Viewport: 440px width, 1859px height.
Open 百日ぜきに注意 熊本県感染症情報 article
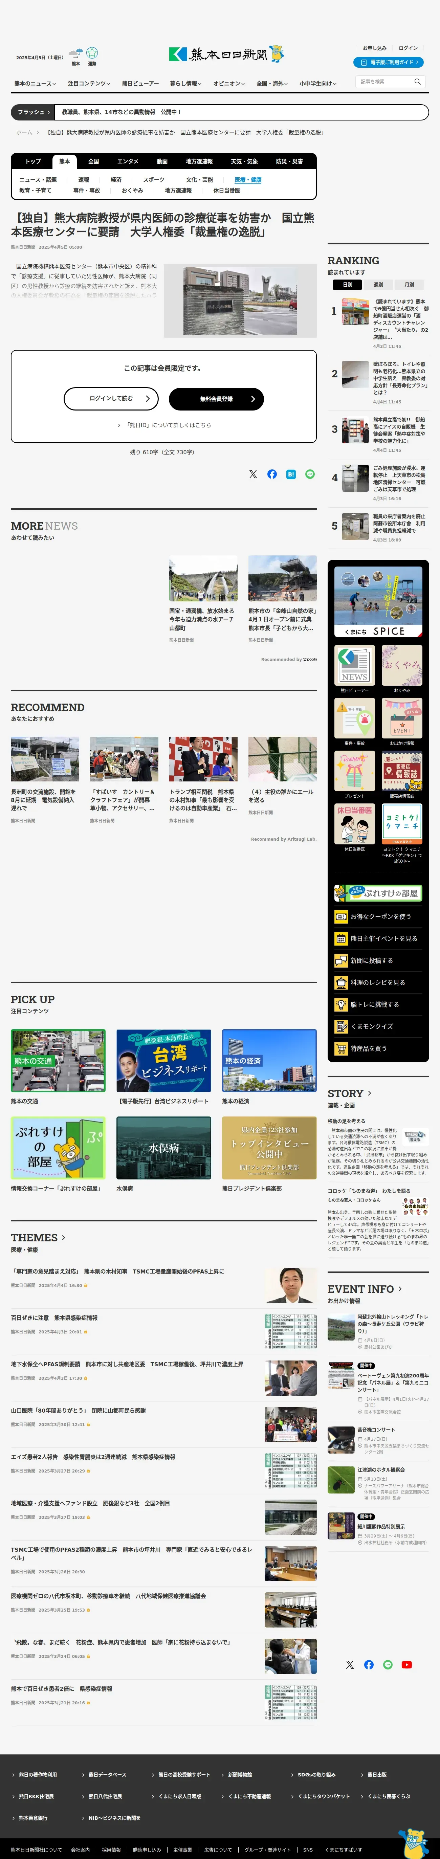[x=54, y=1318]
